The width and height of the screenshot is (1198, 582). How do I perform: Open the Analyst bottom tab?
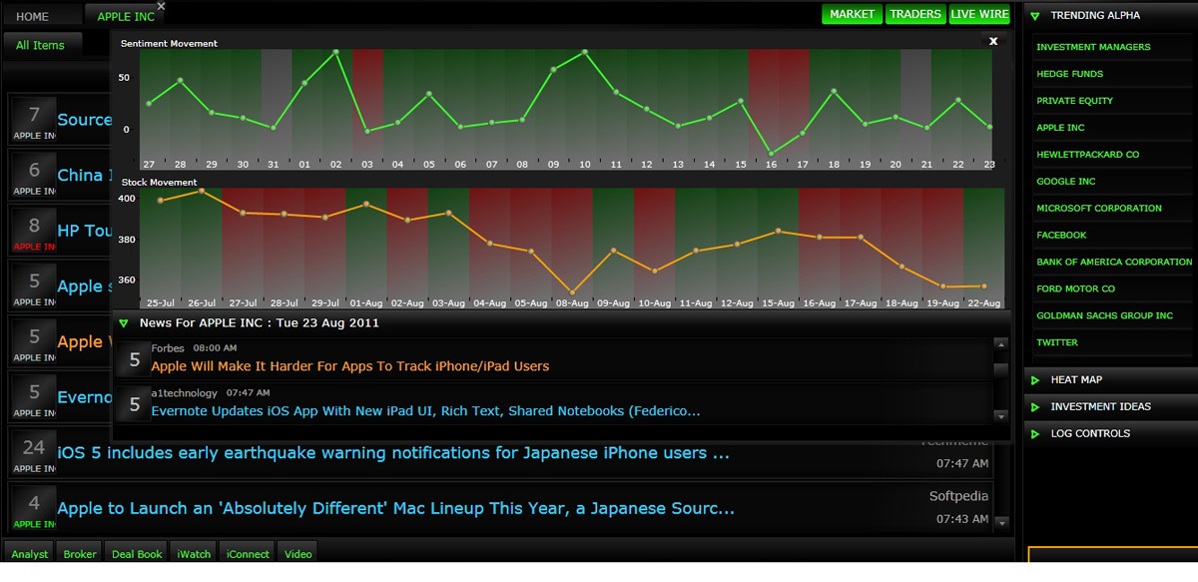pos(30,554)
